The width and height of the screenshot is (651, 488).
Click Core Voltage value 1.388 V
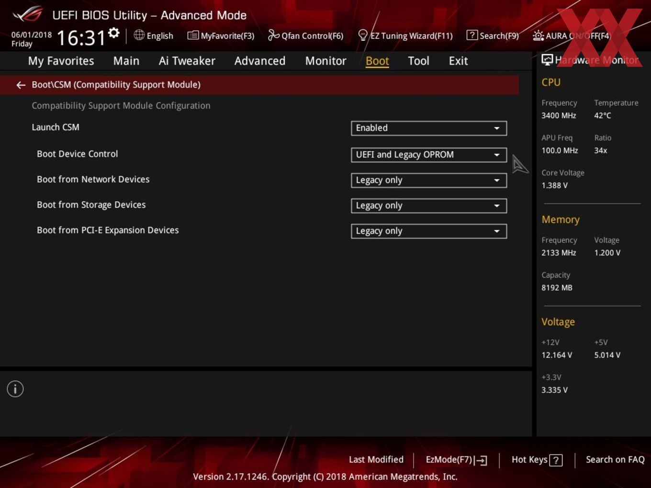[x=554, y=186]
